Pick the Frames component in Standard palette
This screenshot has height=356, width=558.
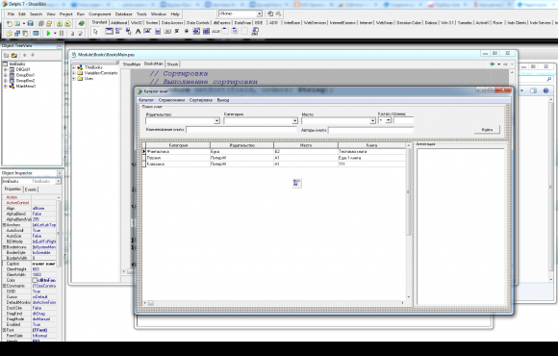point(109,32)
